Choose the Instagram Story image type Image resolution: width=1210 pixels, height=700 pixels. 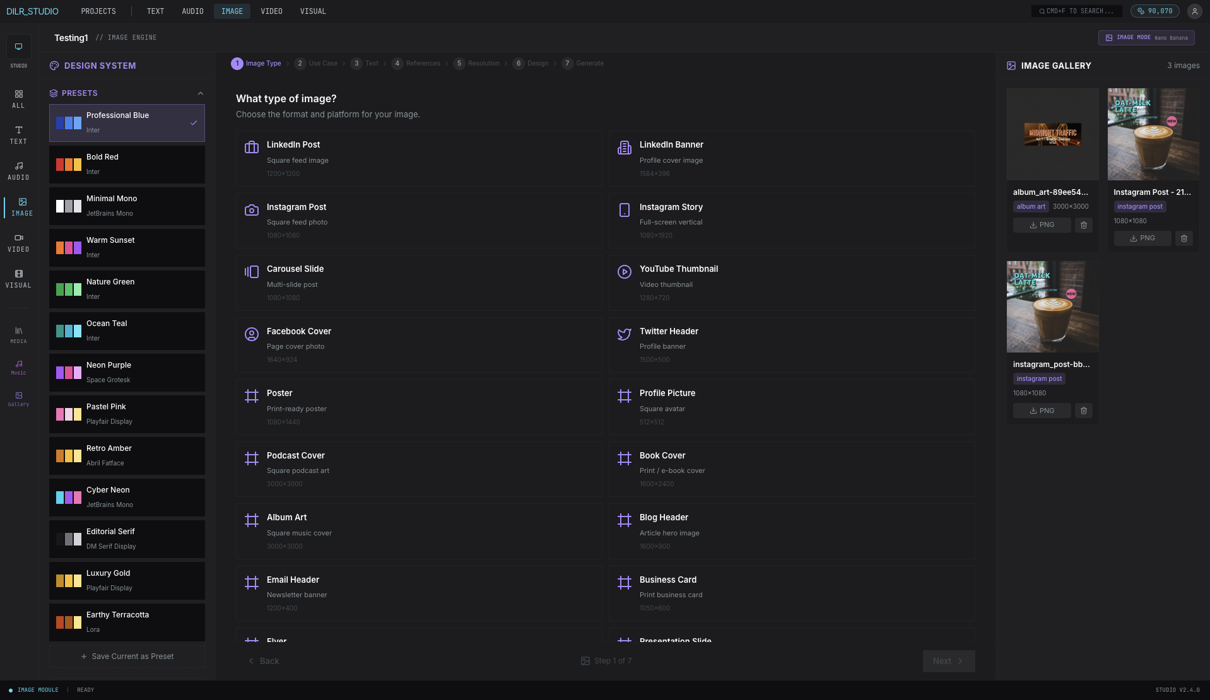792,221
